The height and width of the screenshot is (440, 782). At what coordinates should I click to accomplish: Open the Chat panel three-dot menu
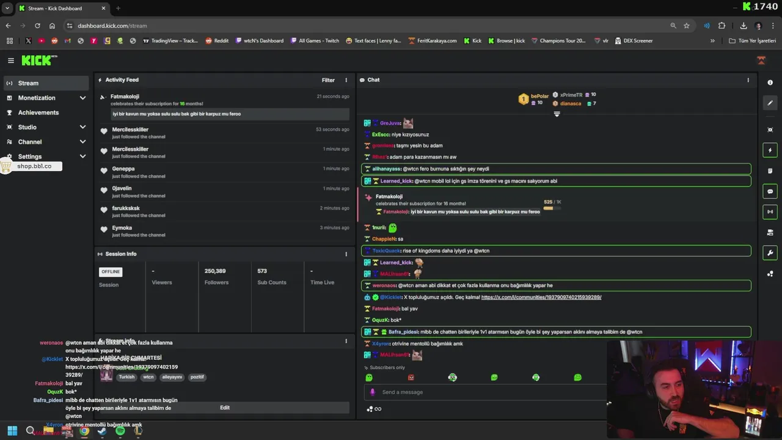[x=748, y=80]
